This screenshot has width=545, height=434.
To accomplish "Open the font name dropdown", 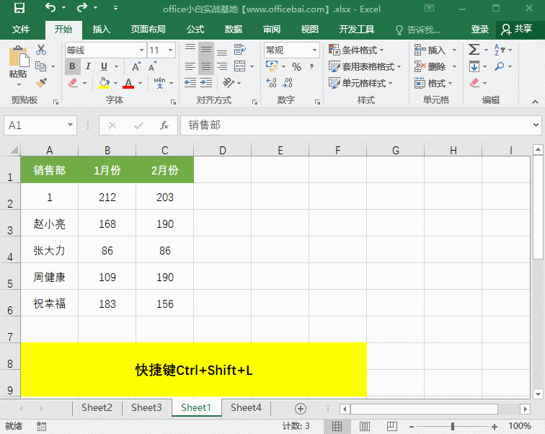I will (x=141, y=50).
